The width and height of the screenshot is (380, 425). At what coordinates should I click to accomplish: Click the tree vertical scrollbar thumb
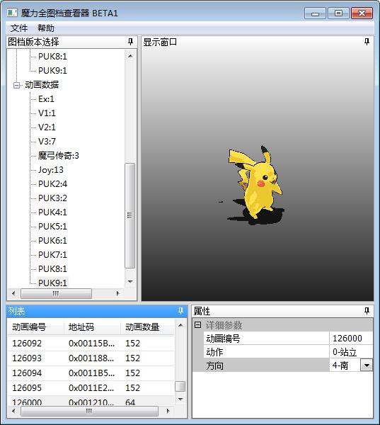130,215
